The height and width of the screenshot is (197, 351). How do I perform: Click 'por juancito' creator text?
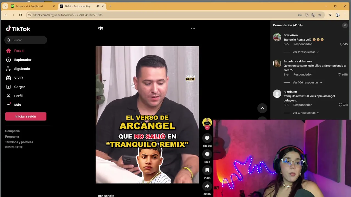106,196
